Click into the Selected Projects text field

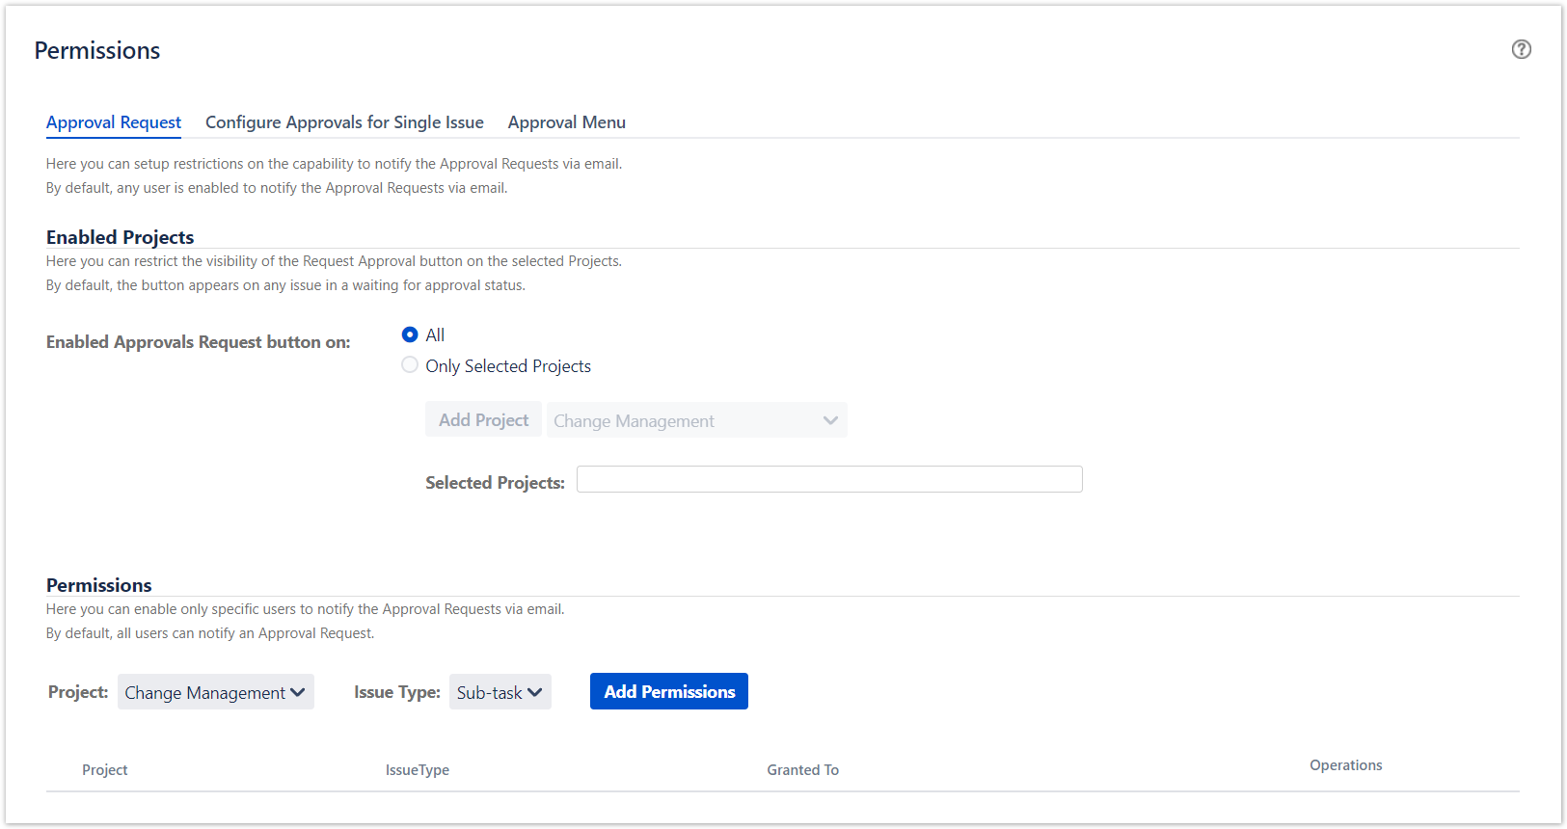click(x=829, y=479)
